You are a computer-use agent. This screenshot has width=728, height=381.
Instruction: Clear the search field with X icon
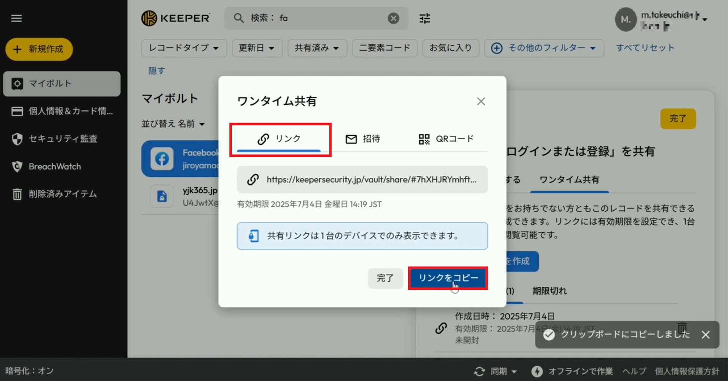(393, 18)
